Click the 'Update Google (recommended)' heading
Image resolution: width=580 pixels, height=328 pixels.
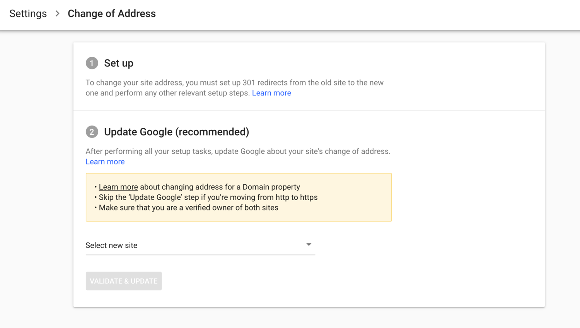pyautogui.click(x=176, y=132)
